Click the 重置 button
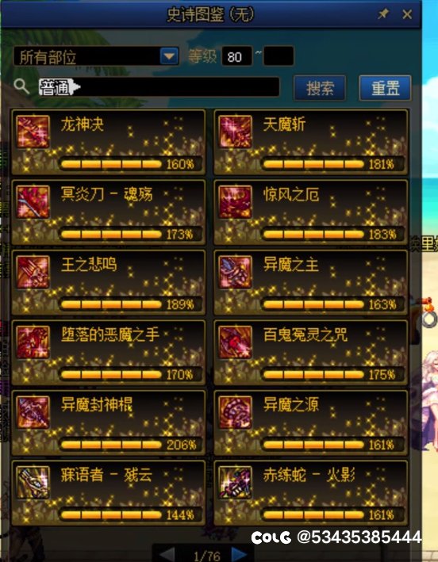Screen dimensions: 438x562 coord(386,88)
